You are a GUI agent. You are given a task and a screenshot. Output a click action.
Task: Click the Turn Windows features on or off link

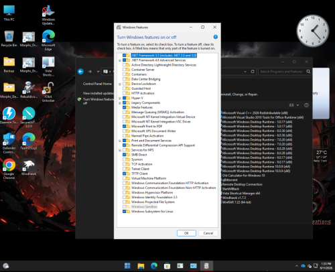point(98,101)
